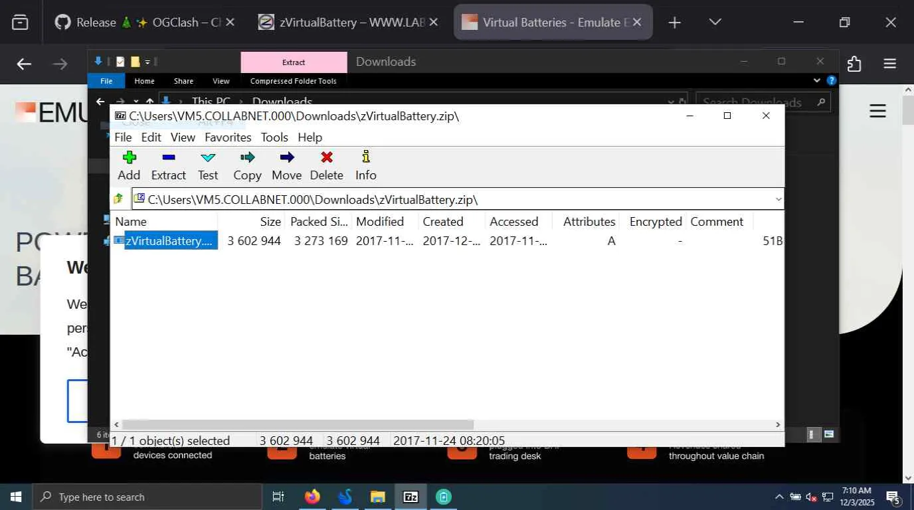Viewport: 914px width, 510px height.
Task: Open the notification center icon
Action: (x=893, y=497)
